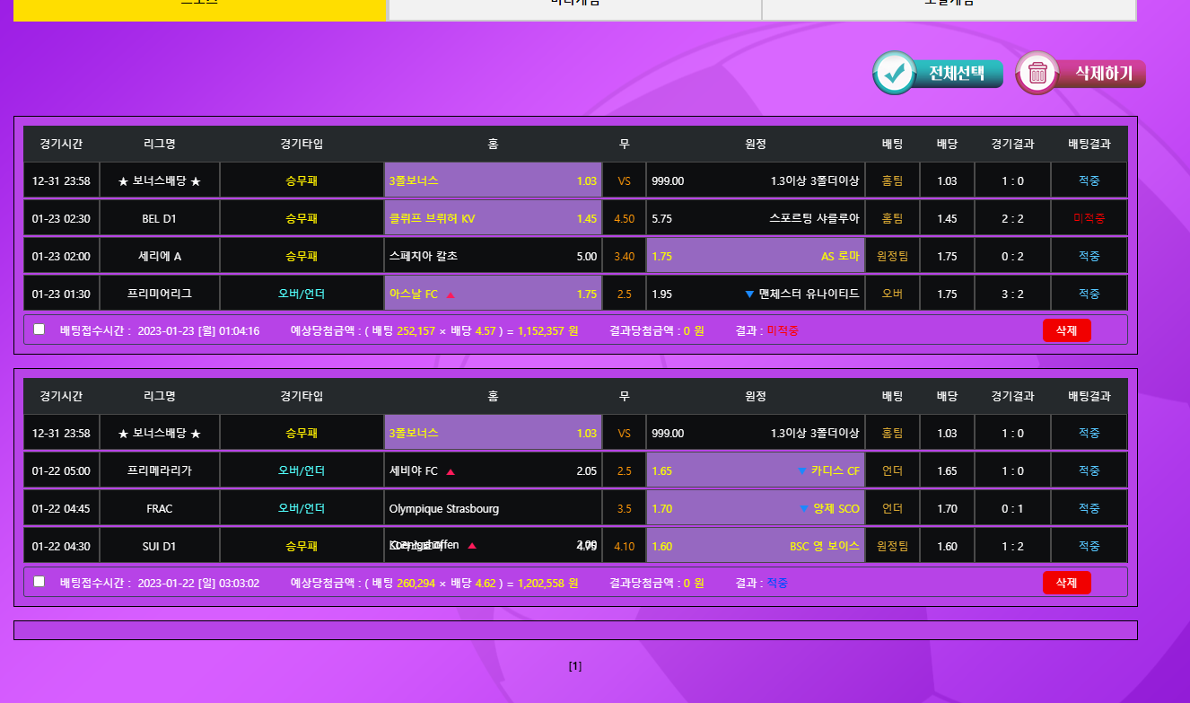Go to page [1] in the pagination
Image resolution: width=1190 pixels, height=703 pixels.
click(575, 666)
